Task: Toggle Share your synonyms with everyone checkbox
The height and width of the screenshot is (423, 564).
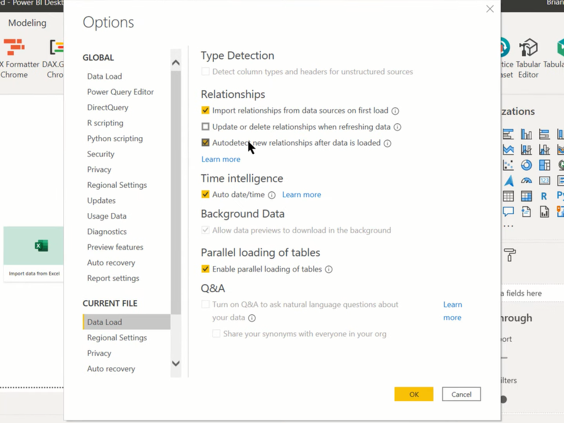Action: point(216,334)
